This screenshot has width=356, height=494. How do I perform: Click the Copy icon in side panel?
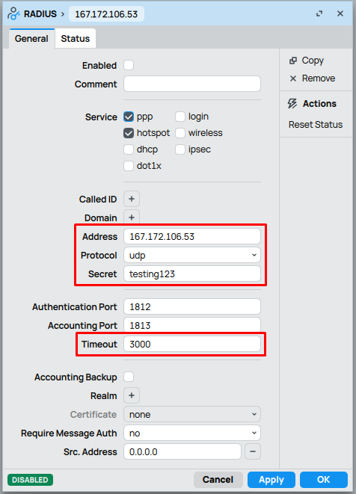pyautogui.click(x=293, y=61)
